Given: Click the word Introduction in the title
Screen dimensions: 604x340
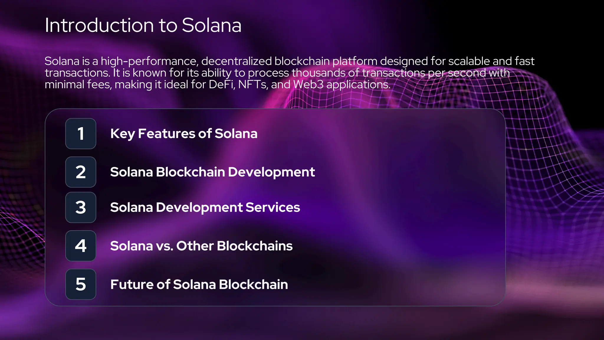Looking at the screenshot, I should (x=99, y=25).
